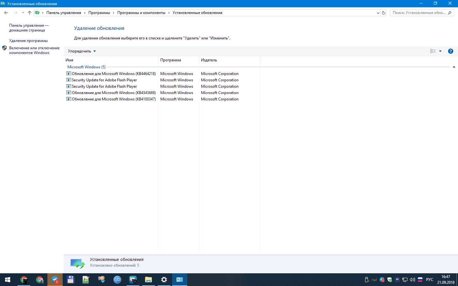Image resolution: width=458 pixels, height=286 pixels.
Task: Go to Программы и компоненты breadcrumb
Action: pos(141,13)
